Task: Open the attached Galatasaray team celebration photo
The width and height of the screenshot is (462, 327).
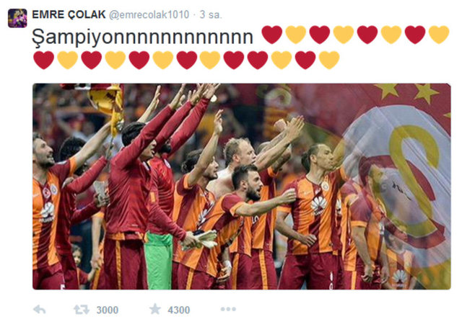Action: [x=242, y=187]
